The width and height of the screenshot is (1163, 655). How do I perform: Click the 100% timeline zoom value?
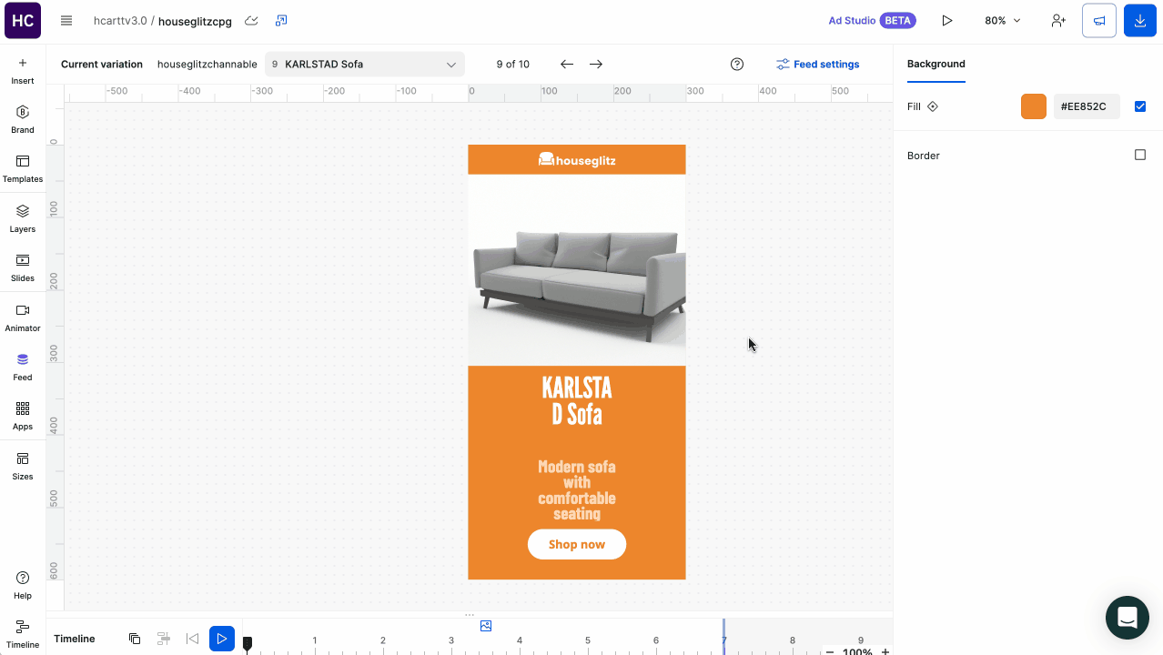pos(857,651)
